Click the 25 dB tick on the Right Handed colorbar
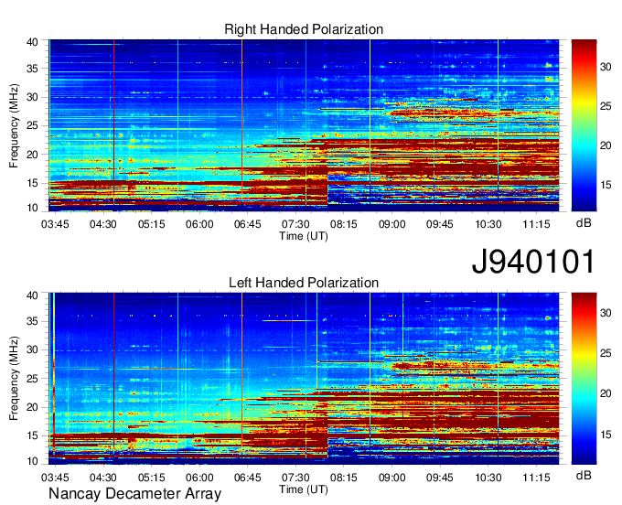This screenshot has height=505, width=622. tap(606, 106)
